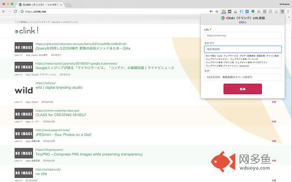This screenshot has height=182, width=292.
Task: Click the key icon in address bar
Action: [x=210, y=11]
